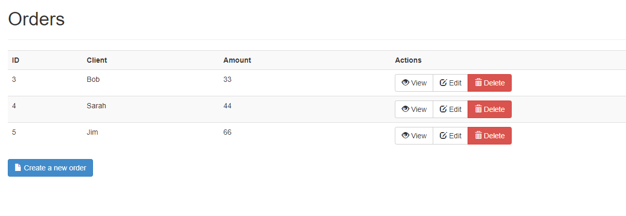The height and width of the screenshot is (216, 626).
Task: Click the Amount column header
Action: pos(237,60)
